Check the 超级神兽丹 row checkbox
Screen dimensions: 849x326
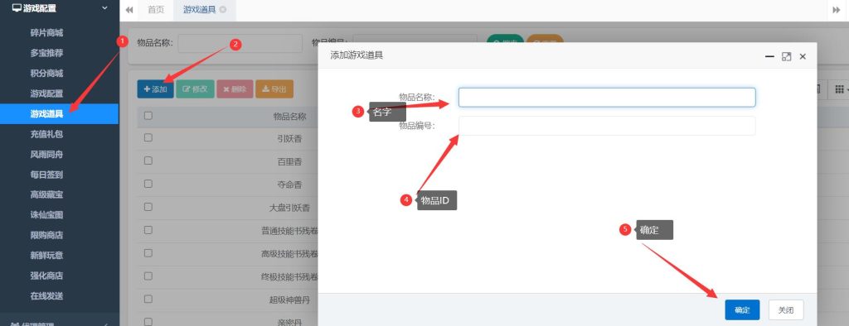pyautogui.click(x=148, y=299)
